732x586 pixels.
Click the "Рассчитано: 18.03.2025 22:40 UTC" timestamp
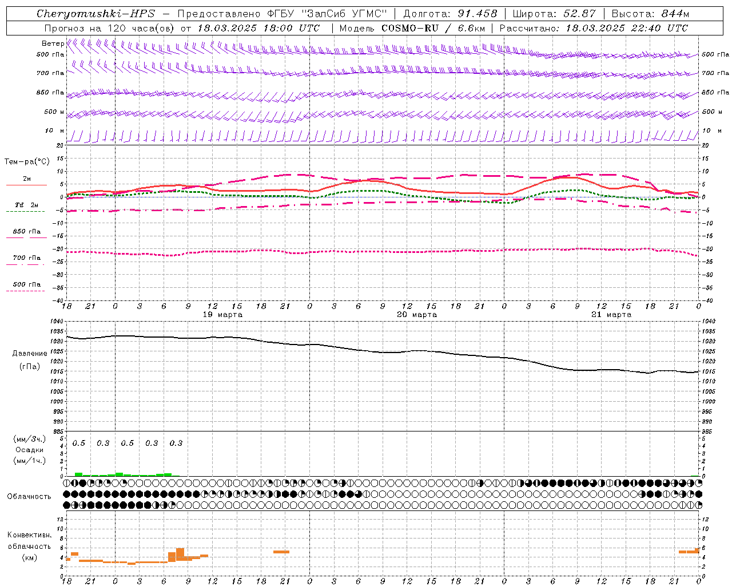[594, 28]
